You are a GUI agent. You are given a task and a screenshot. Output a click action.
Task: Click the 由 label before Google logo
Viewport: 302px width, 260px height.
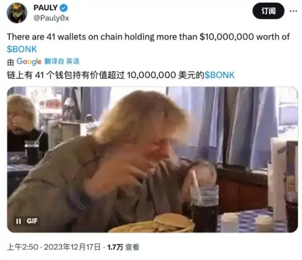[10, 63]
